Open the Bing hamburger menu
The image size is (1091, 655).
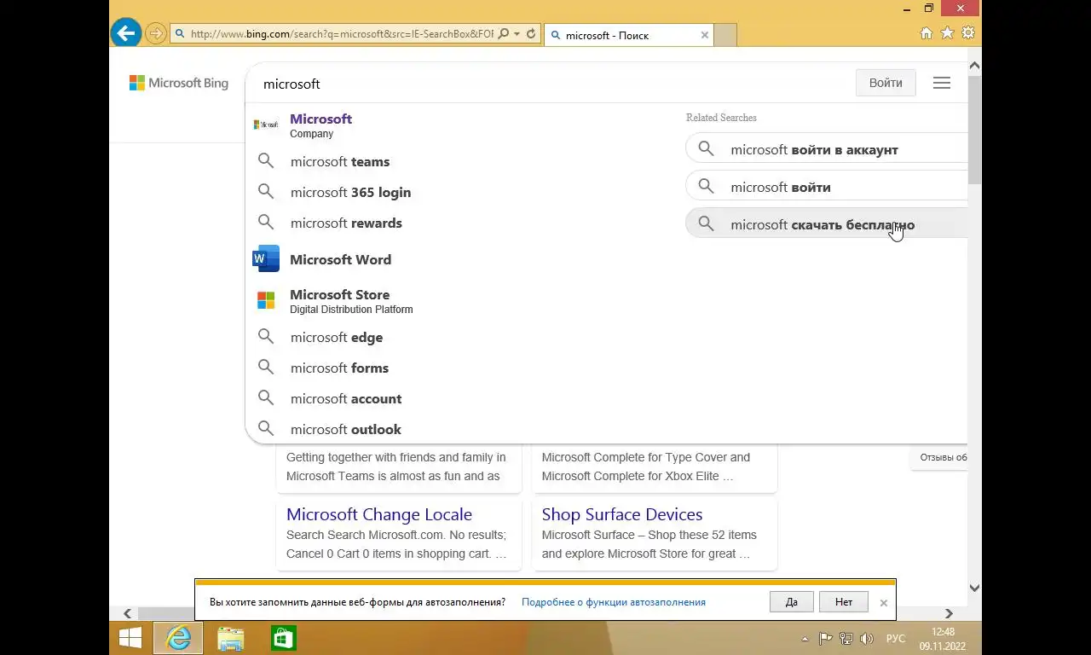(x=942, y=83)
